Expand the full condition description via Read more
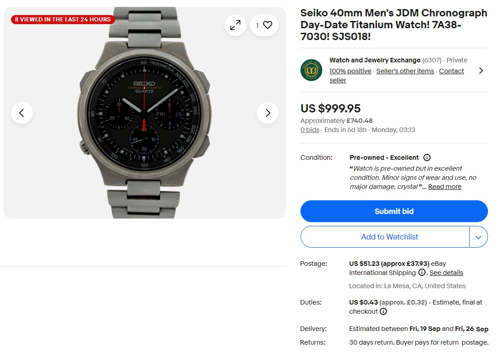The height and width of the screenshot is (356, 503). click(x=445, y=187)
